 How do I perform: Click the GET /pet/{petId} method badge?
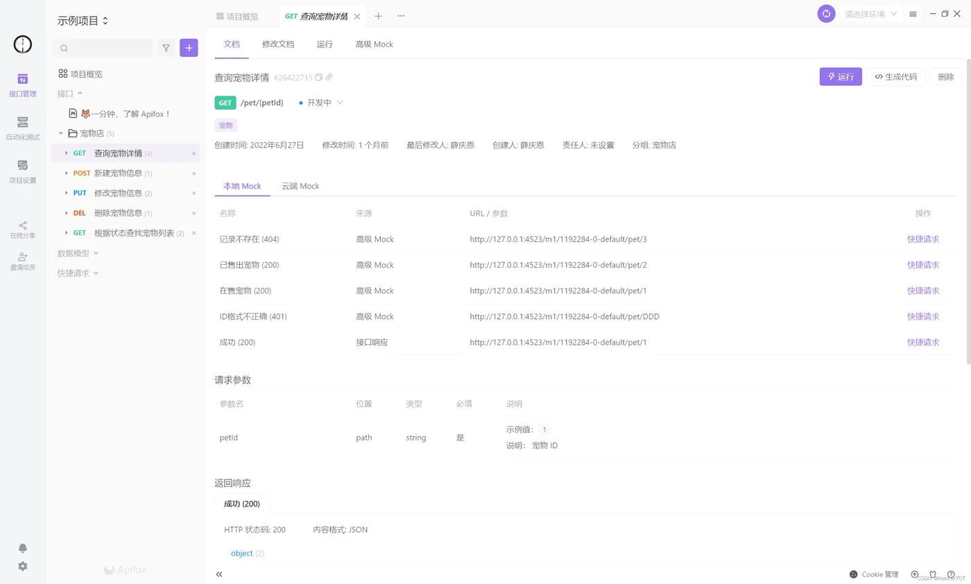click(x=225, y=103)
